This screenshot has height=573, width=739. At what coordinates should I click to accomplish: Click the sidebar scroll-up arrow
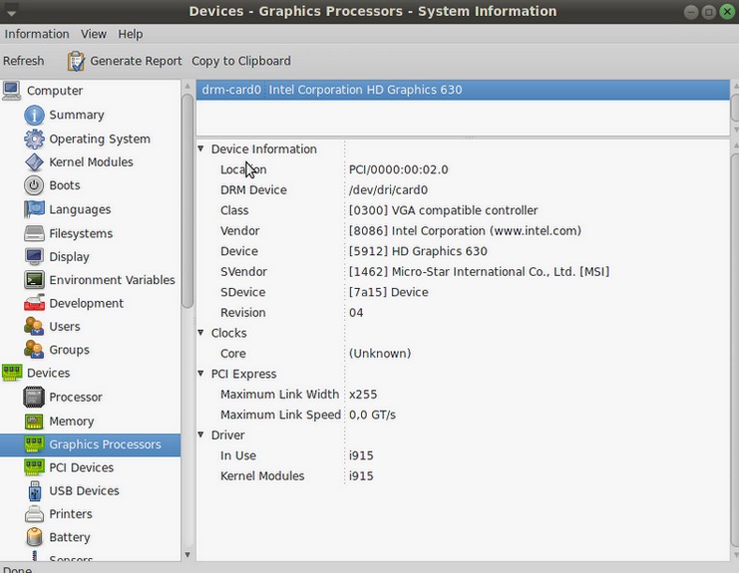pos(188,86)
